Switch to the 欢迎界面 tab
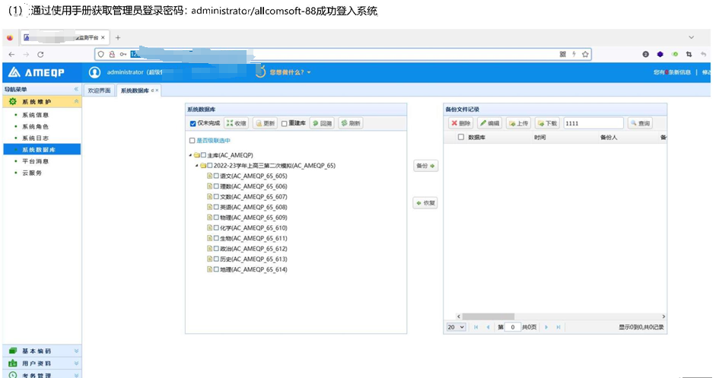The image size is (719, 378). click(99, 91)
